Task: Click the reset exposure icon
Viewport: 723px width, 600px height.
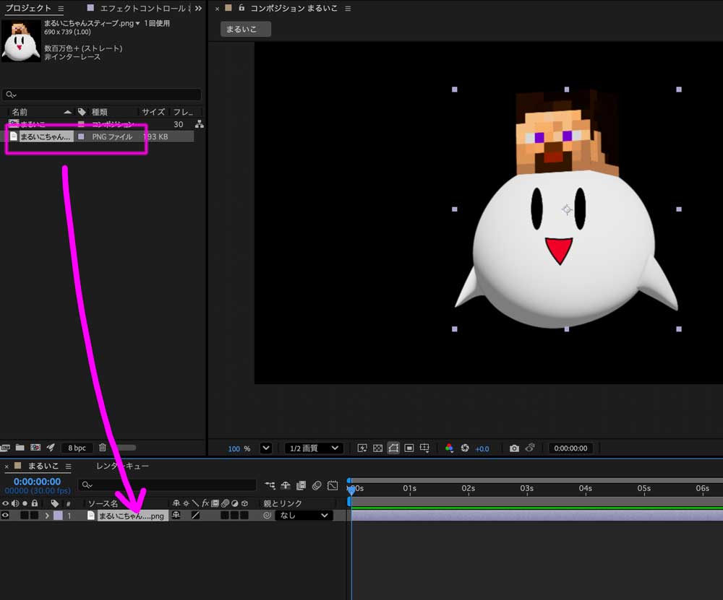Action: coord(465,448)
